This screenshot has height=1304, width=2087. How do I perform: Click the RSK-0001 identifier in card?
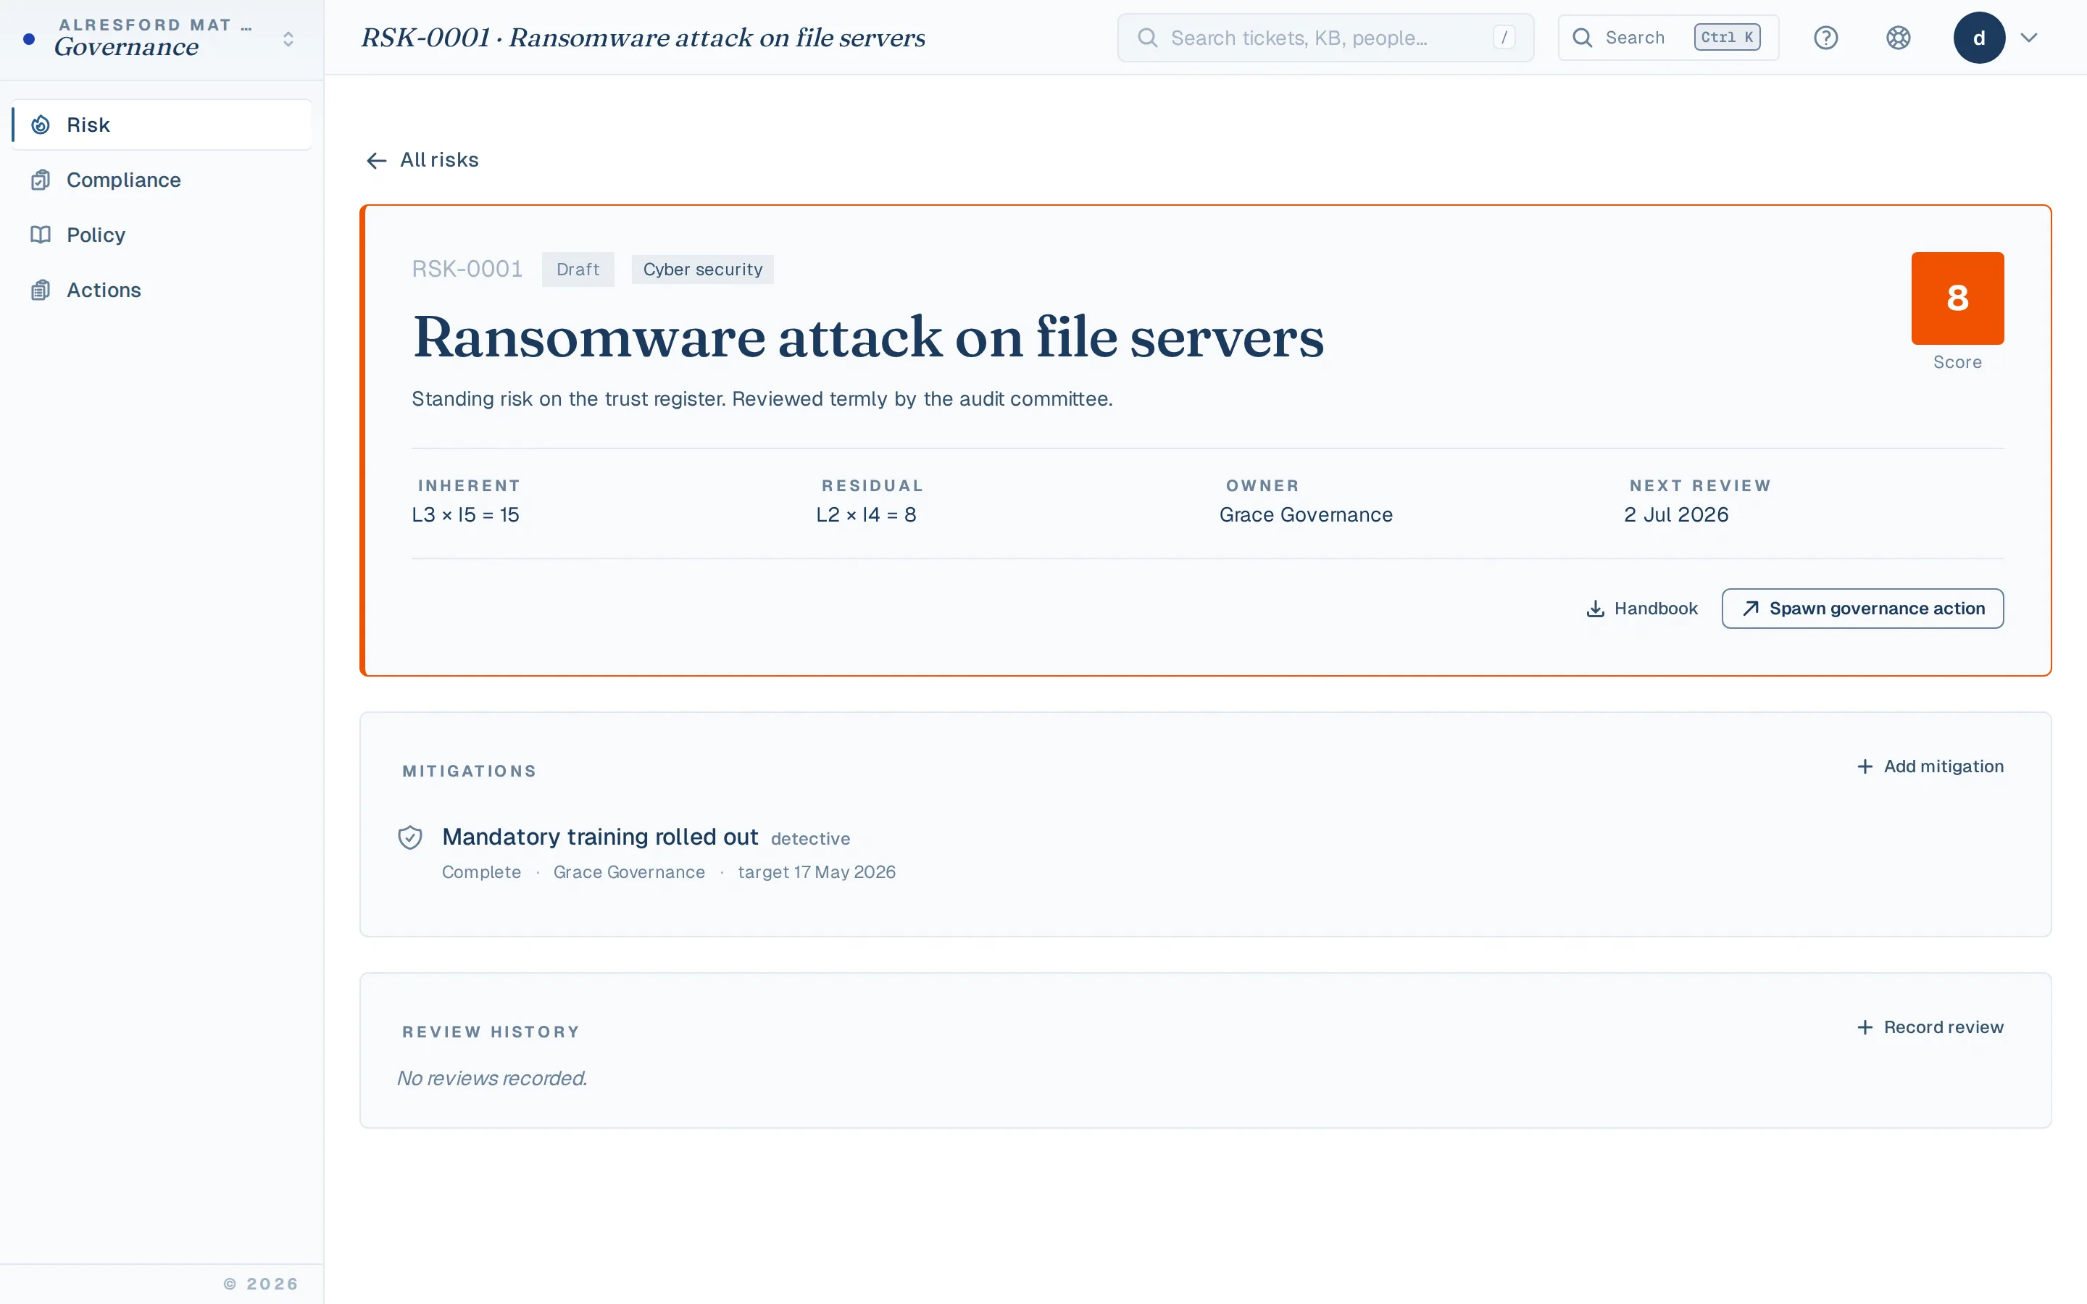pos(467,269)
